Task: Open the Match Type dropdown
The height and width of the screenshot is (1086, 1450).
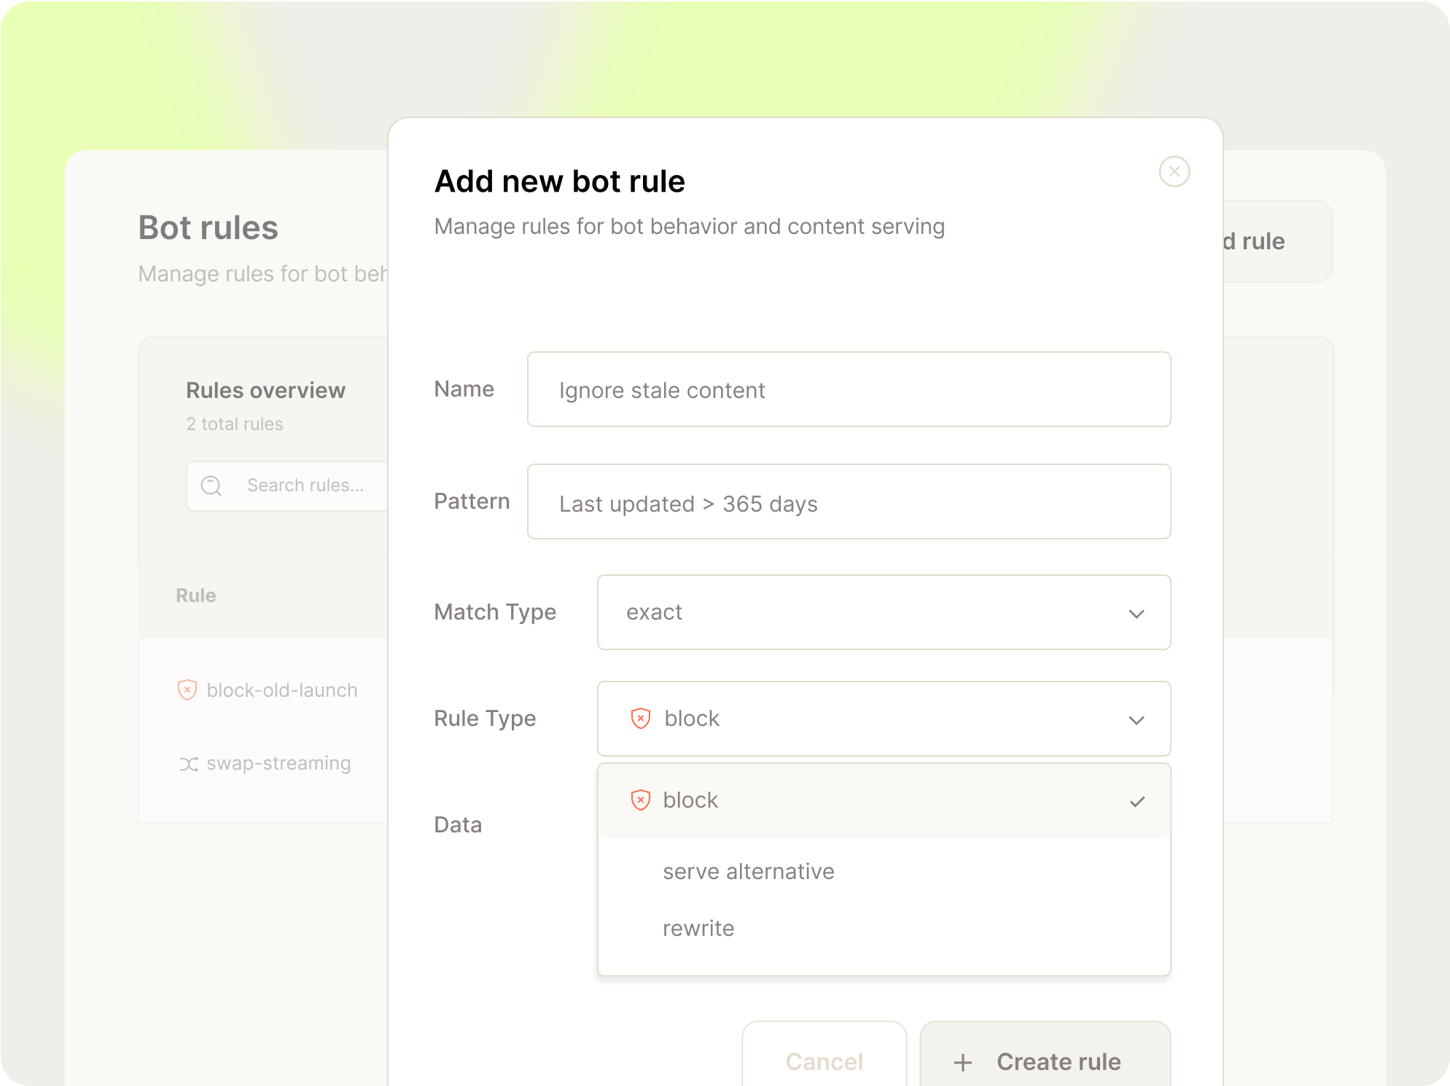Action: pyautogui.click(x=884, y=612)
